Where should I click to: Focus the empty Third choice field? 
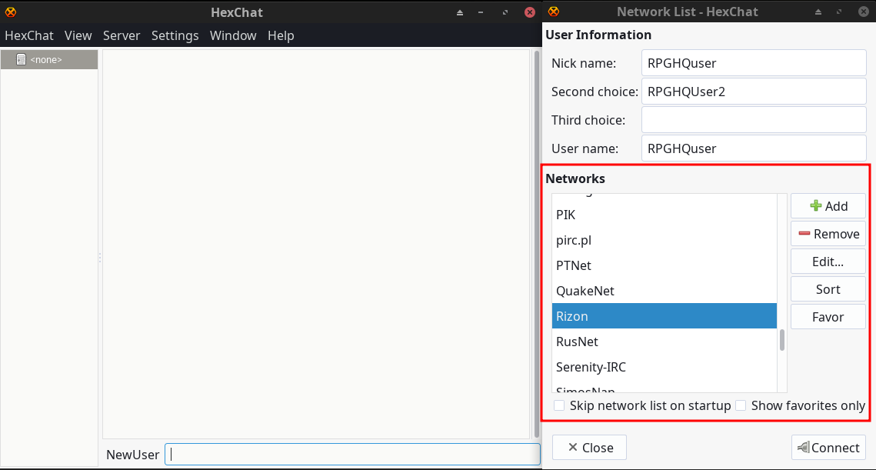coord(754,120)
